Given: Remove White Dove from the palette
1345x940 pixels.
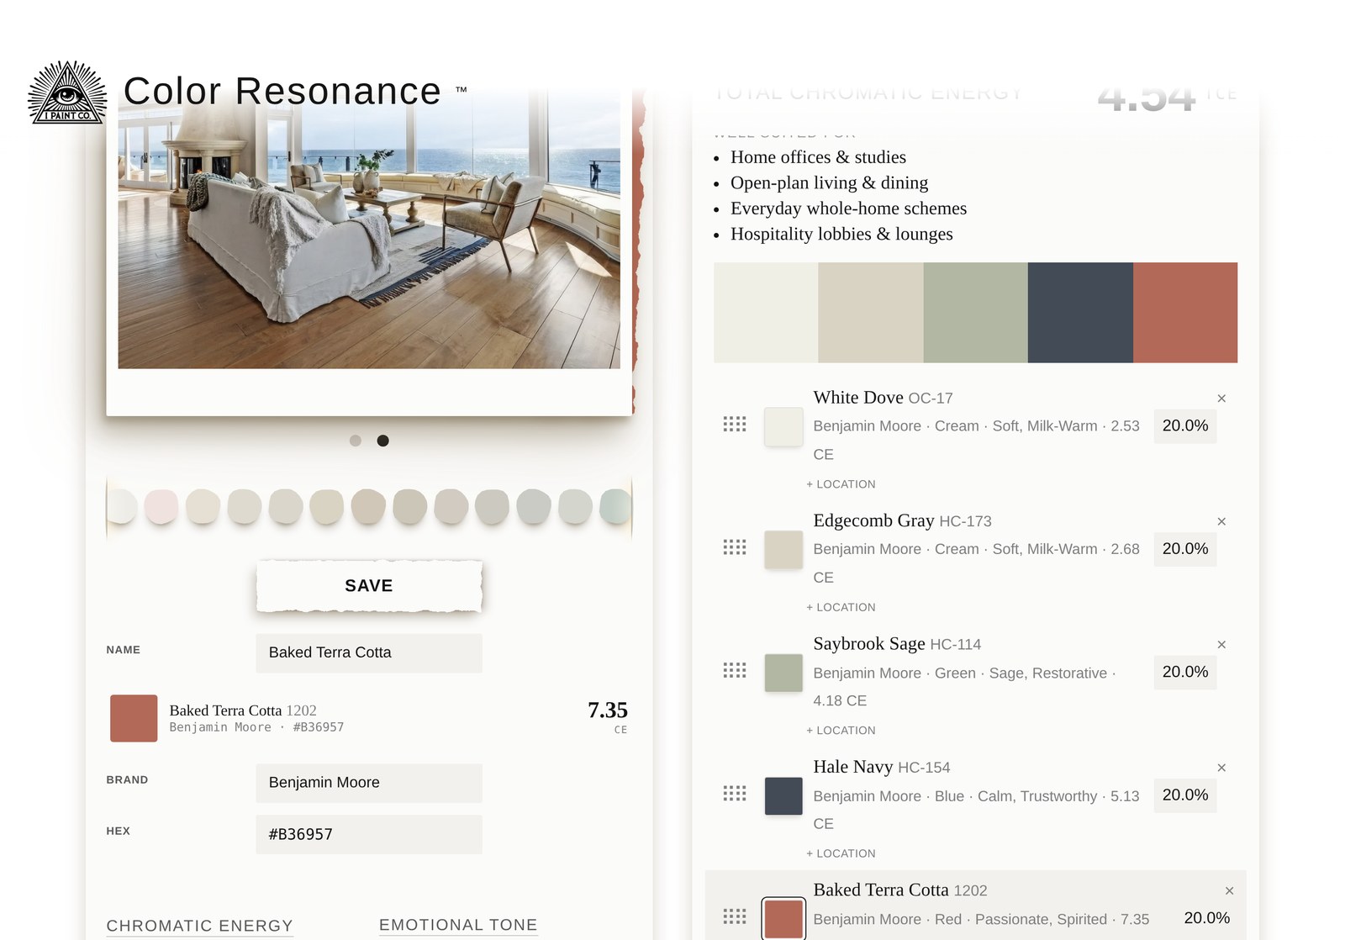Looking at the screenshot, I should click(x=1221, y=399).
